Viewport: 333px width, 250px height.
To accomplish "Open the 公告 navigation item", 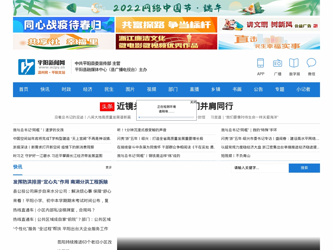I will [258, 89].
